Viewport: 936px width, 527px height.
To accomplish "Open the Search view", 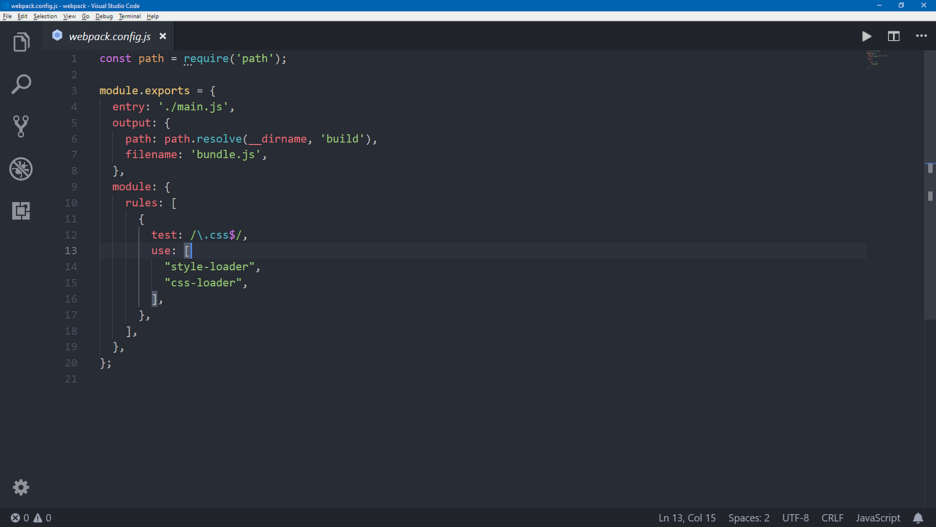I will pos(21,84).
